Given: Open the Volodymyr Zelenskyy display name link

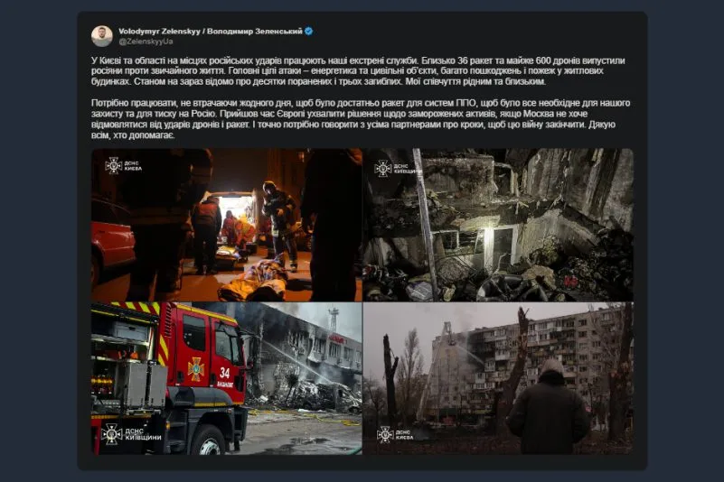Looking at the screenshot, I should pos(209,31).
